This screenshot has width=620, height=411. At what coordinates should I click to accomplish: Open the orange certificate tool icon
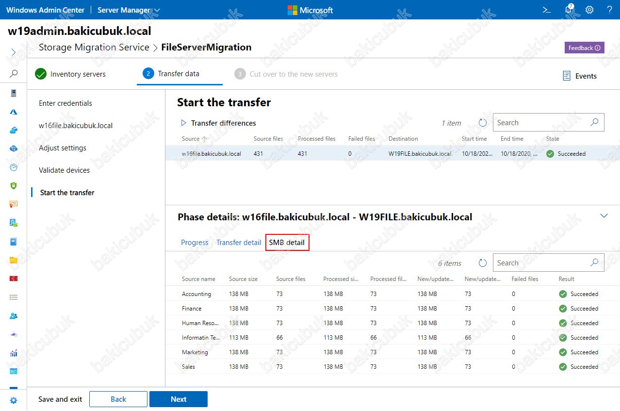click(x=14, y=204)
